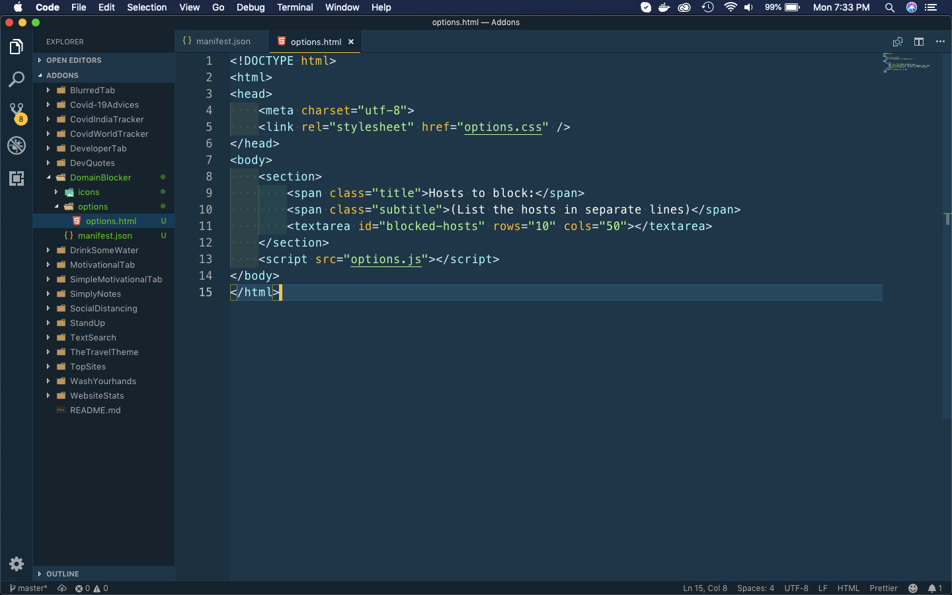Open macOS Spotlight search
Viewport: 952px width, 595px height.
[x=890, y=7]
